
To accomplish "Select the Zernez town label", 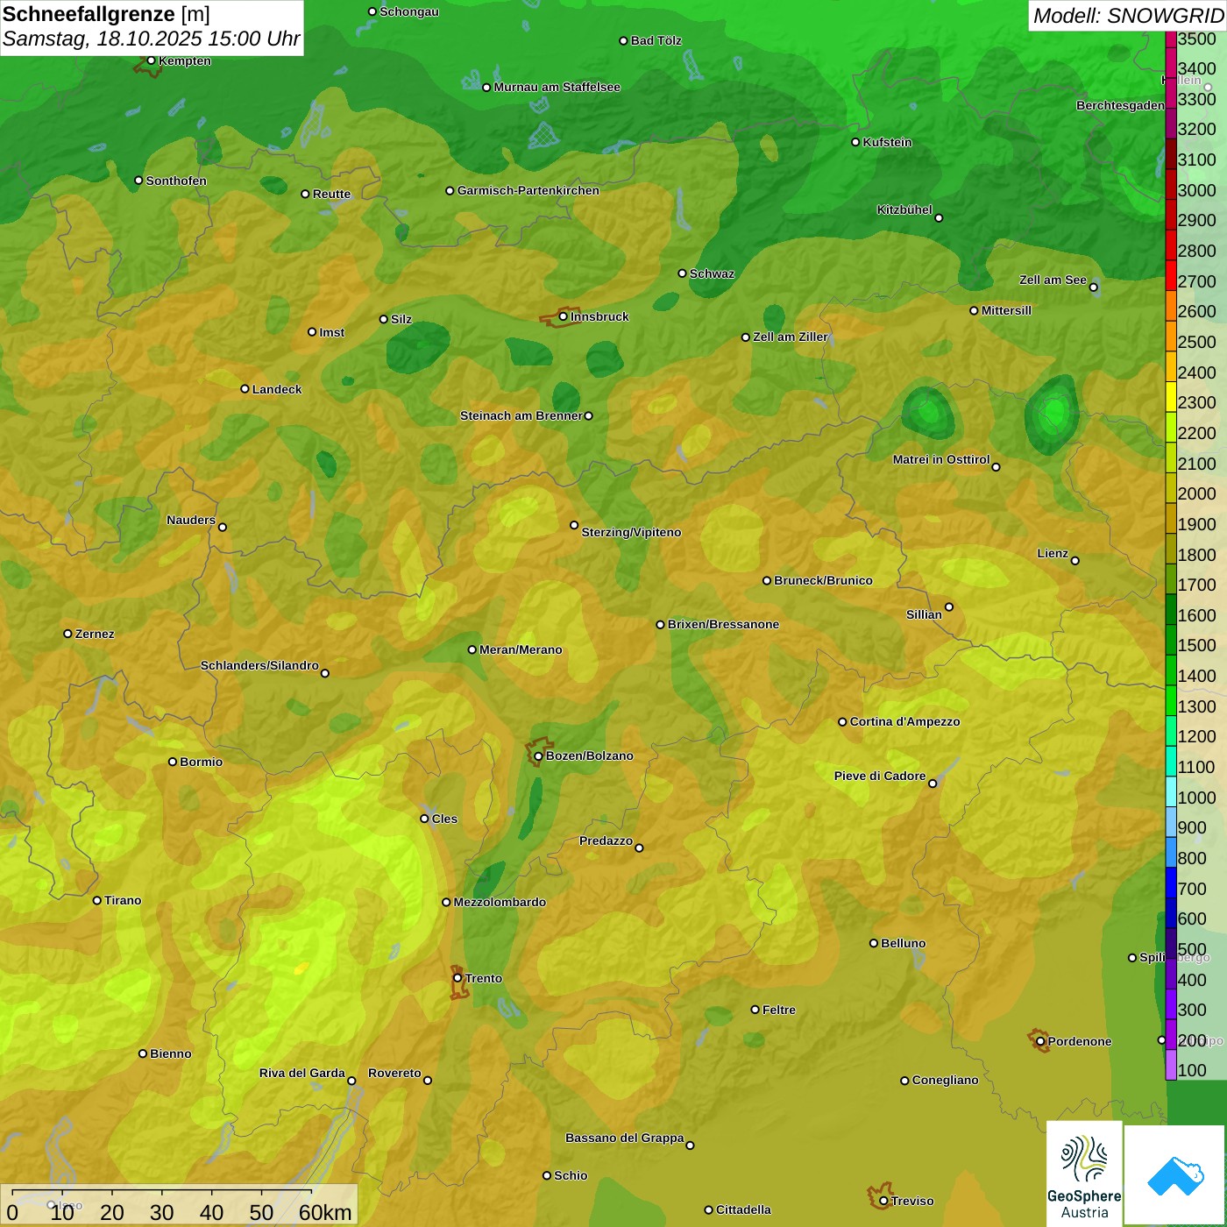I will pyautogui.click(x=95, y=634).
